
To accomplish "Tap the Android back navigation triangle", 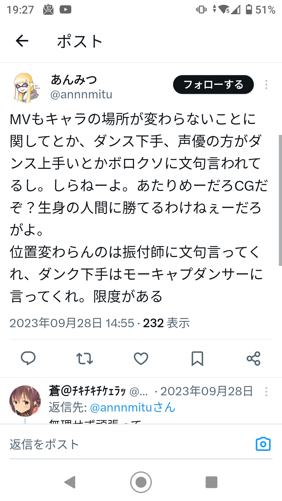I will pos(70,482).
